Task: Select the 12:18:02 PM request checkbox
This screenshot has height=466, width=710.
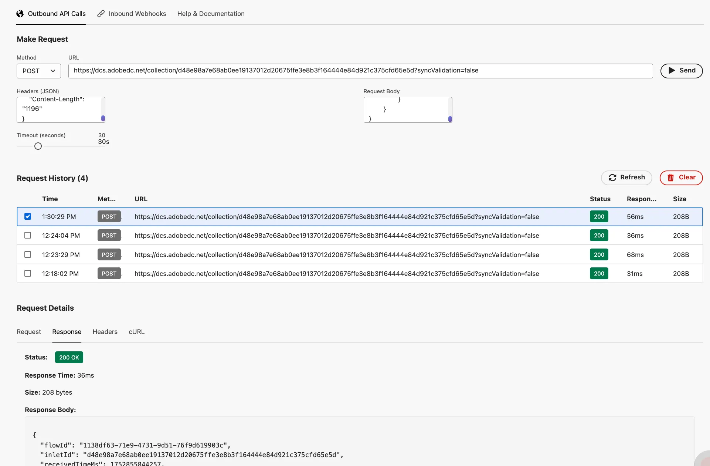Action: pyautogui.click(x=28, y=273)
